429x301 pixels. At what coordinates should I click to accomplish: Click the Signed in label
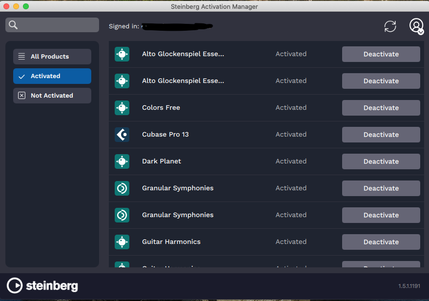pos(124,26)
